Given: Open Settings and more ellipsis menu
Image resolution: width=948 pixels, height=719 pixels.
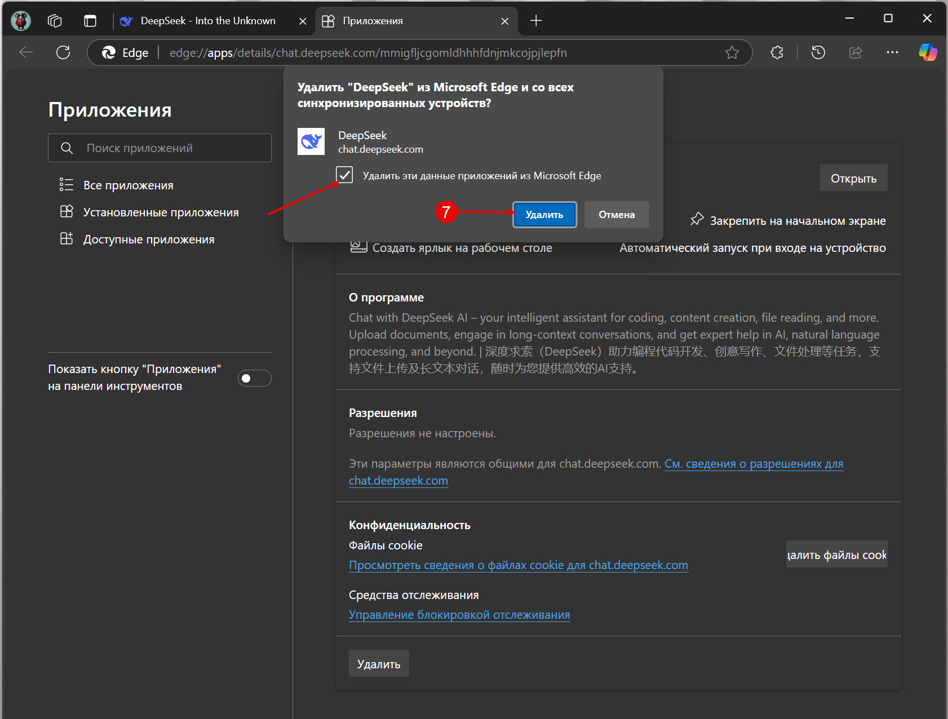Looking at the screenshot, I should pyautogui.click(x=892, y=52).
